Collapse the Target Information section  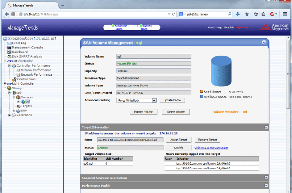coord(266,127)
